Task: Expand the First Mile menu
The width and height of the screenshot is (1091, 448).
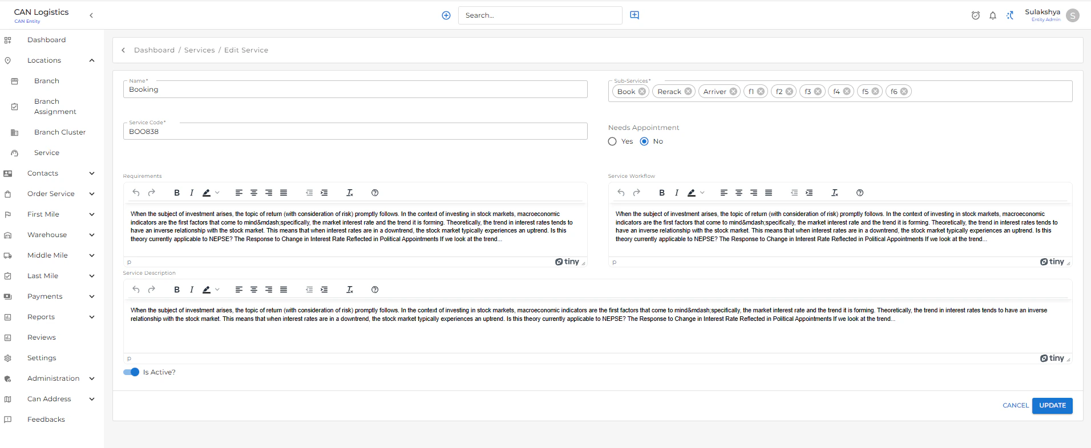Action: coord(92,214)
